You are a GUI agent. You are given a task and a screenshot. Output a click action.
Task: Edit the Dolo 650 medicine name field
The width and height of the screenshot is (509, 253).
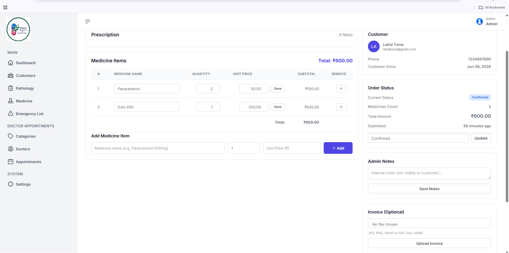point(147,107)
